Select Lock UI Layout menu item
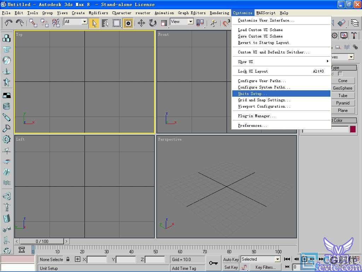 pyautogui.click(x=281, y=71)
